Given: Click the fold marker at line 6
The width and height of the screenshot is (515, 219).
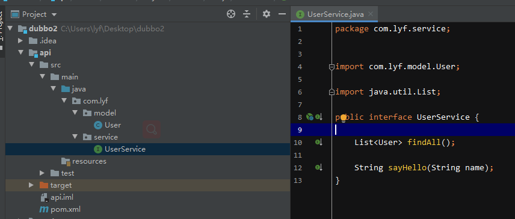Looking at the screenshot, I should [332, 92].
